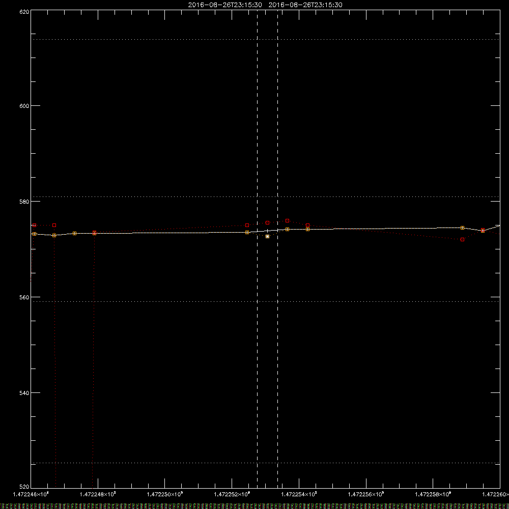The width and height of the screenshot is (509, 509).
Task: Pick the left dashed vertical time marker
Action: click(x=258, y=249)
